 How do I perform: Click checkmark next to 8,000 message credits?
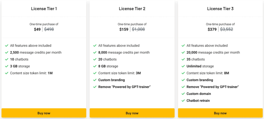point(95,52)
